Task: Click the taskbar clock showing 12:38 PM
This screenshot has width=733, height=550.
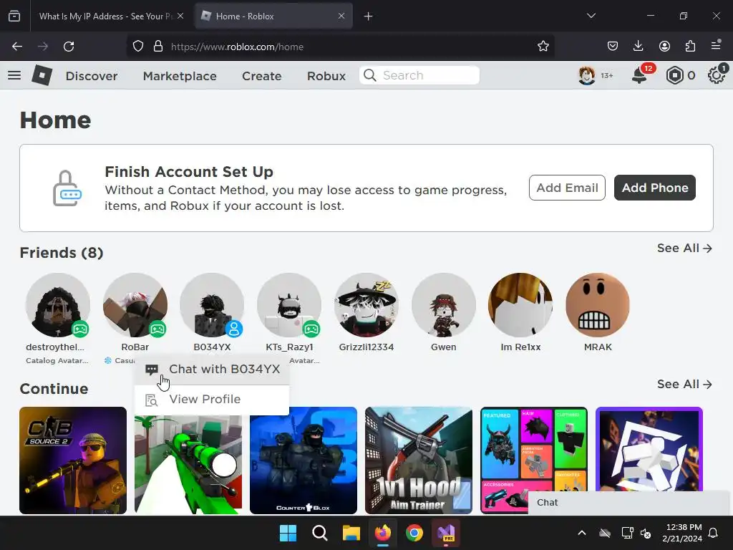Action: (x=682, y=533)
